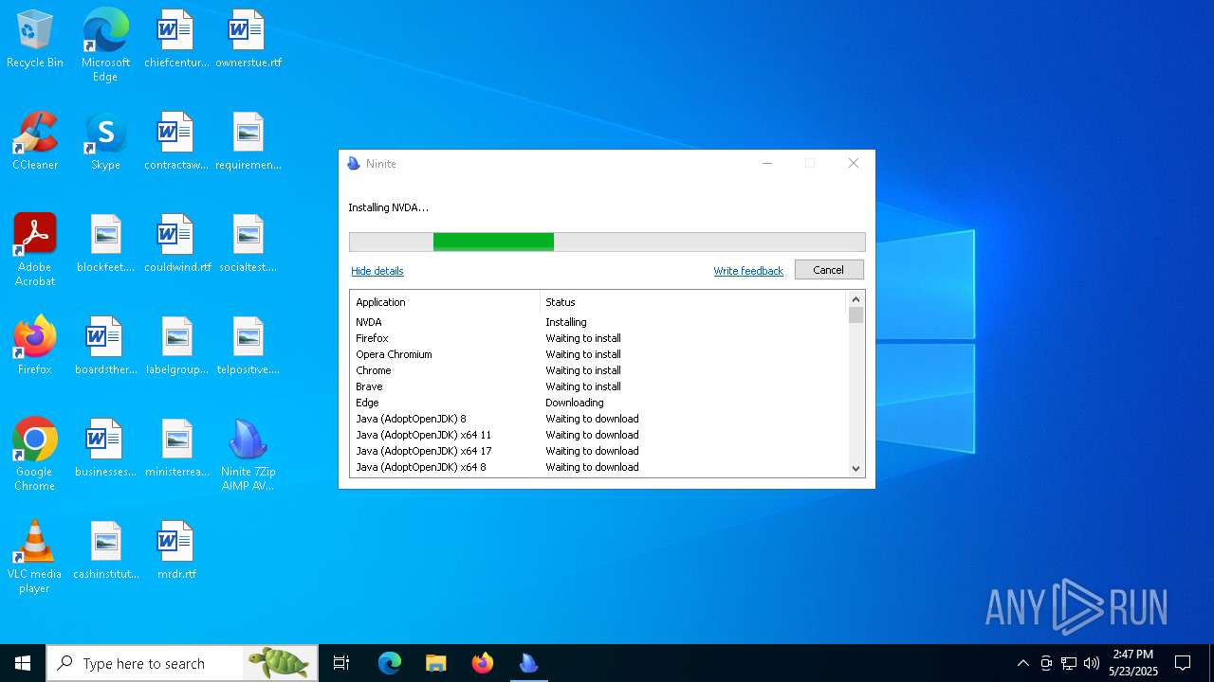
Task: Show hidden system tray icons
Action: tap(1022, 663)
